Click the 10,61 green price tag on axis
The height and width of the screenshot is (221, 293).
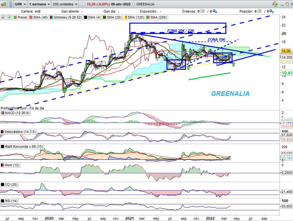pos(287,73)
